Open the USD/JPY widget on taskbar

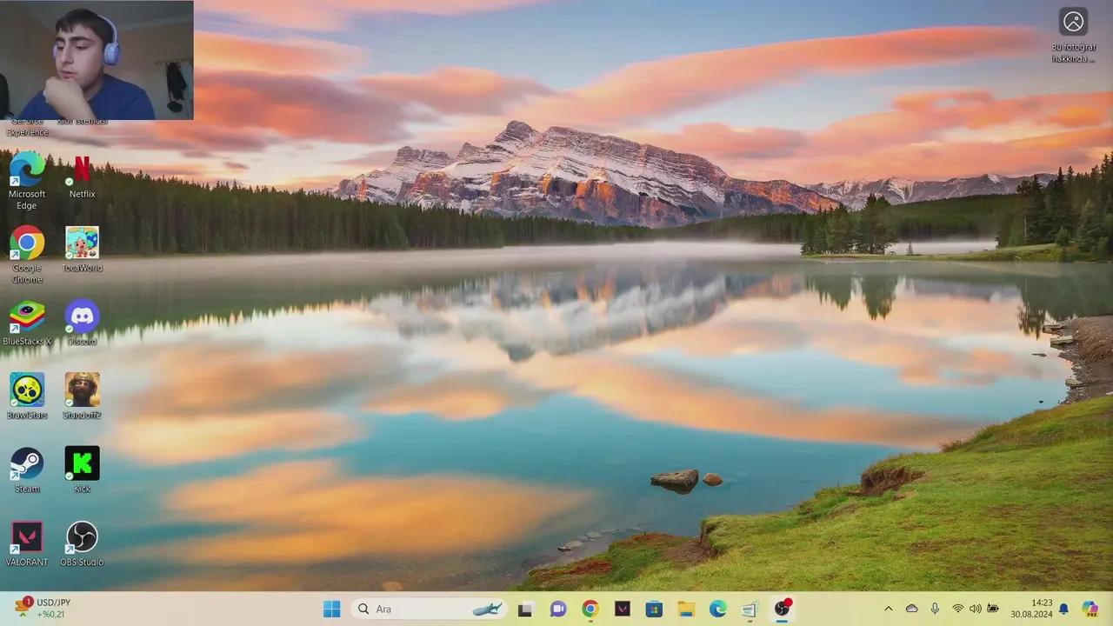42,608
